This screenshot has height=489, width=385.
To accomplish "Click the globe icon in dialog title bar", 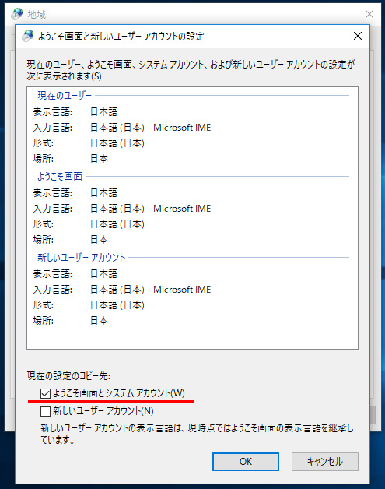I will [28, 36].
